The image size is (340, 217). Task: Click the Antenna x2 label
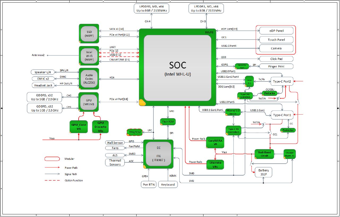(38, 55)
